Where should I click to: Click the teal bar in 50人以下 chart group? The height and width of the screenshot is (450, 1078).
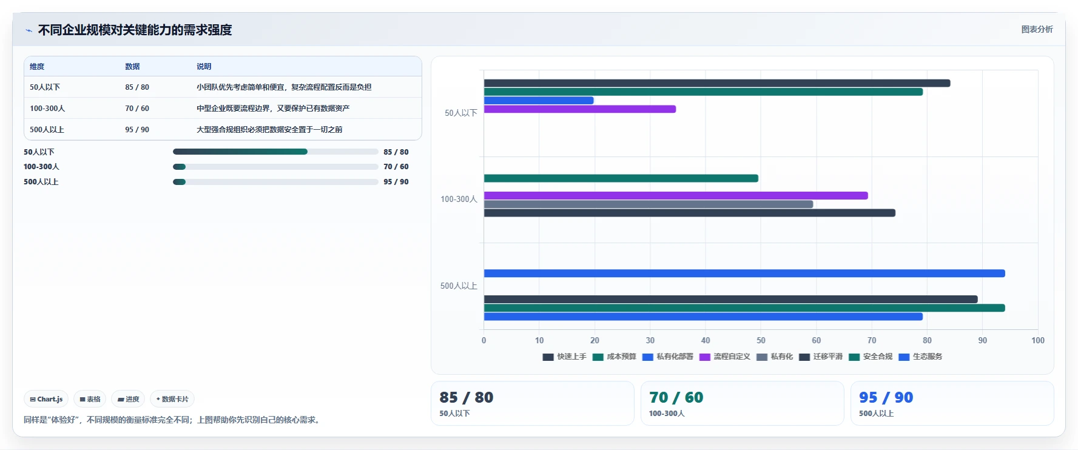point(703,92)
